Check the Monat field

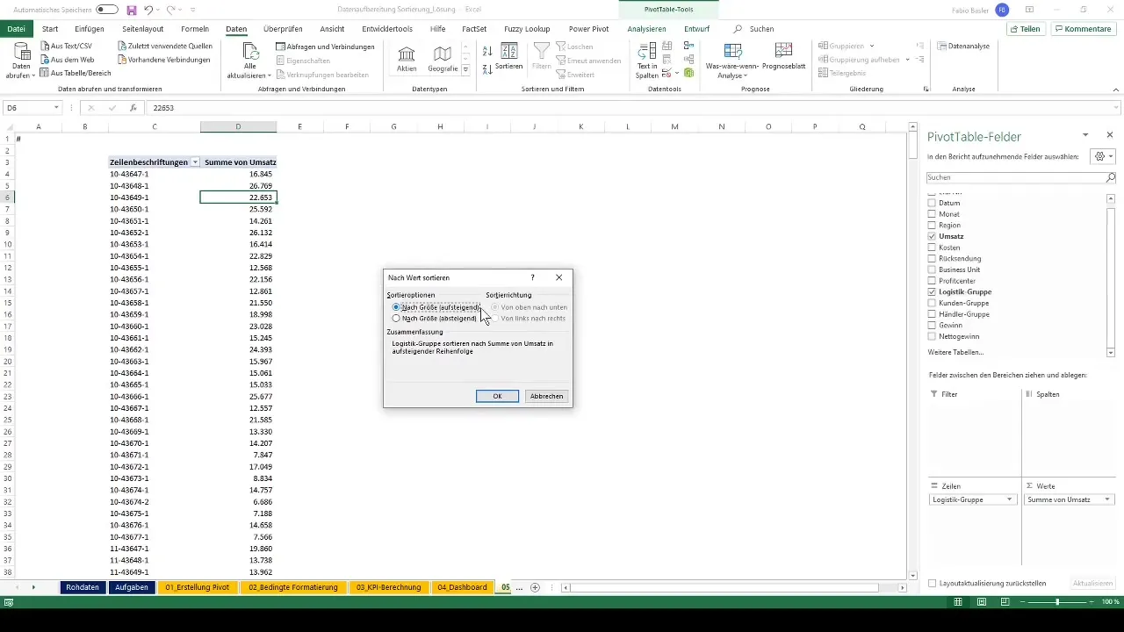click(933, 214)
